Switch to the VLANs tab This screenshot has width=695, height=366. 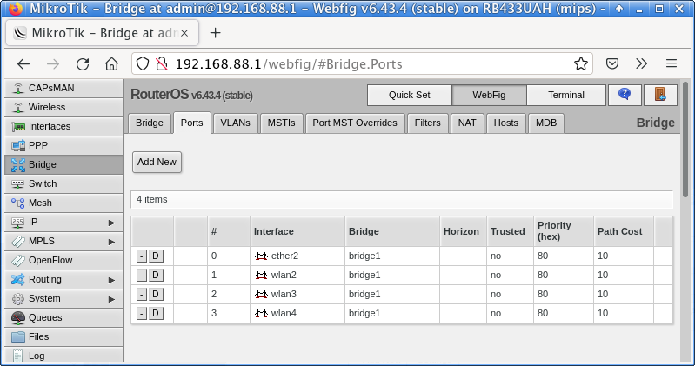tap(235, 123)
